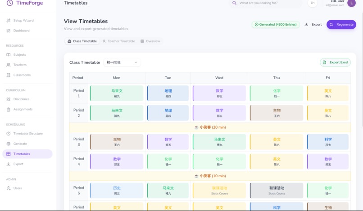Click the Period 3 row label
Image resolution: width=363 pixels, height=211 pixels.
[79, 142]
